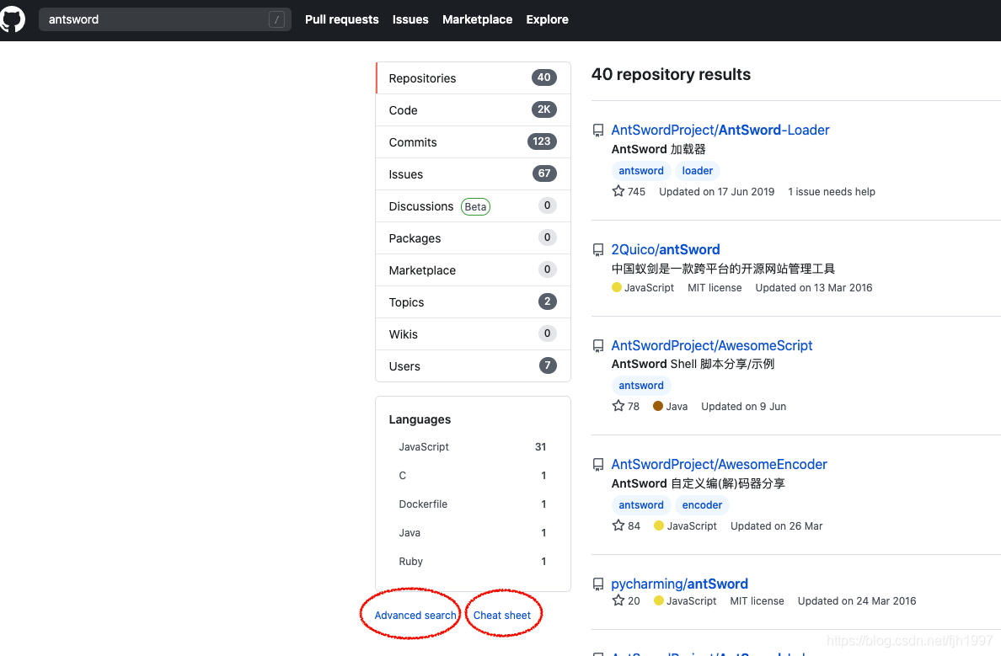This screenshot has height=656, width=1001.
Task: Click star icon showing 745 stars
Action: 618,191
